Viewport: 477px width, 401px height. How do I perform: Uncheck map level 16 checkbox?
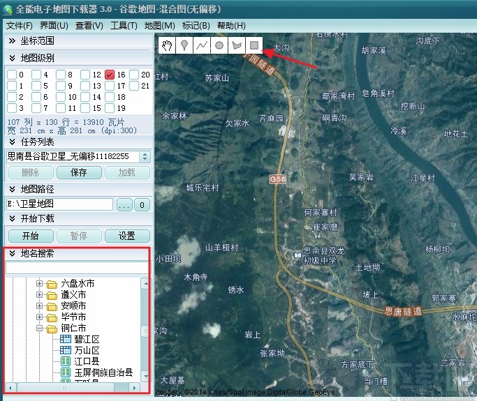[x=110, y=75]
